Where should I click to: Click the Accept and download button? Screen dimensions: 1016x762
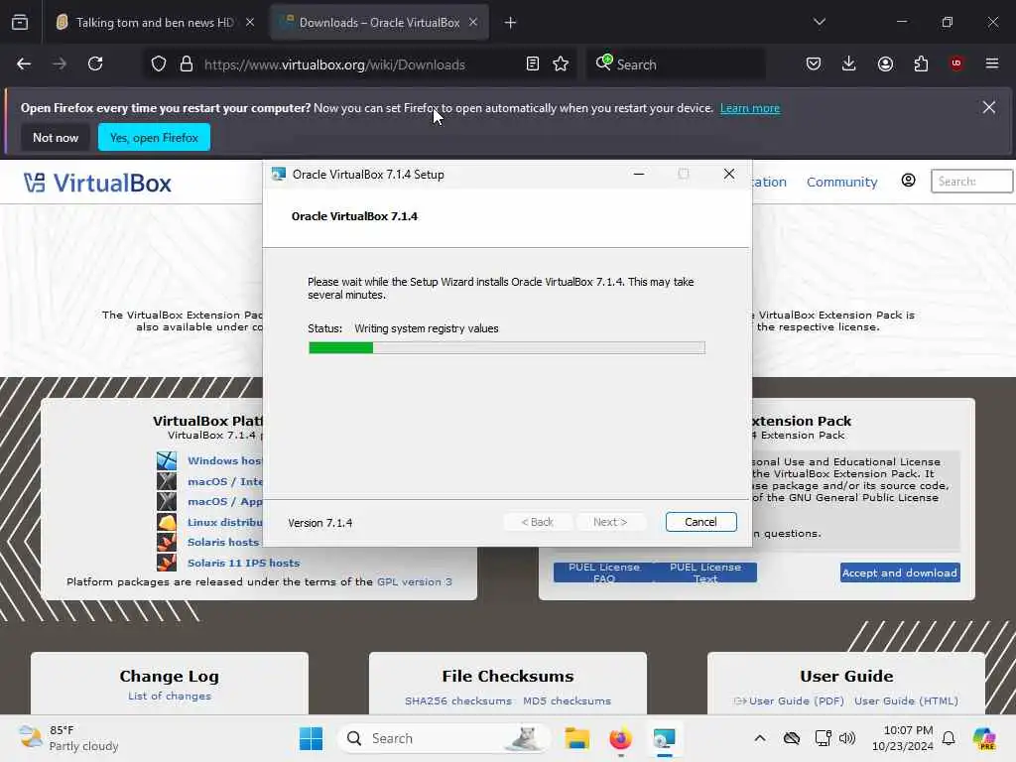tap(900, 572)
